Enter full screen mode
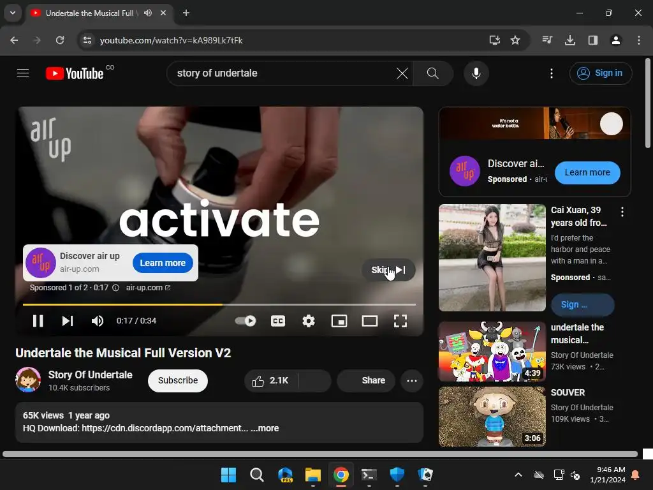 click(x=400, y=321)
